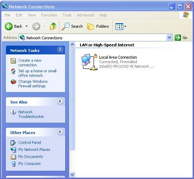Toggle the Folders pane button

click(x=98, y=26)
